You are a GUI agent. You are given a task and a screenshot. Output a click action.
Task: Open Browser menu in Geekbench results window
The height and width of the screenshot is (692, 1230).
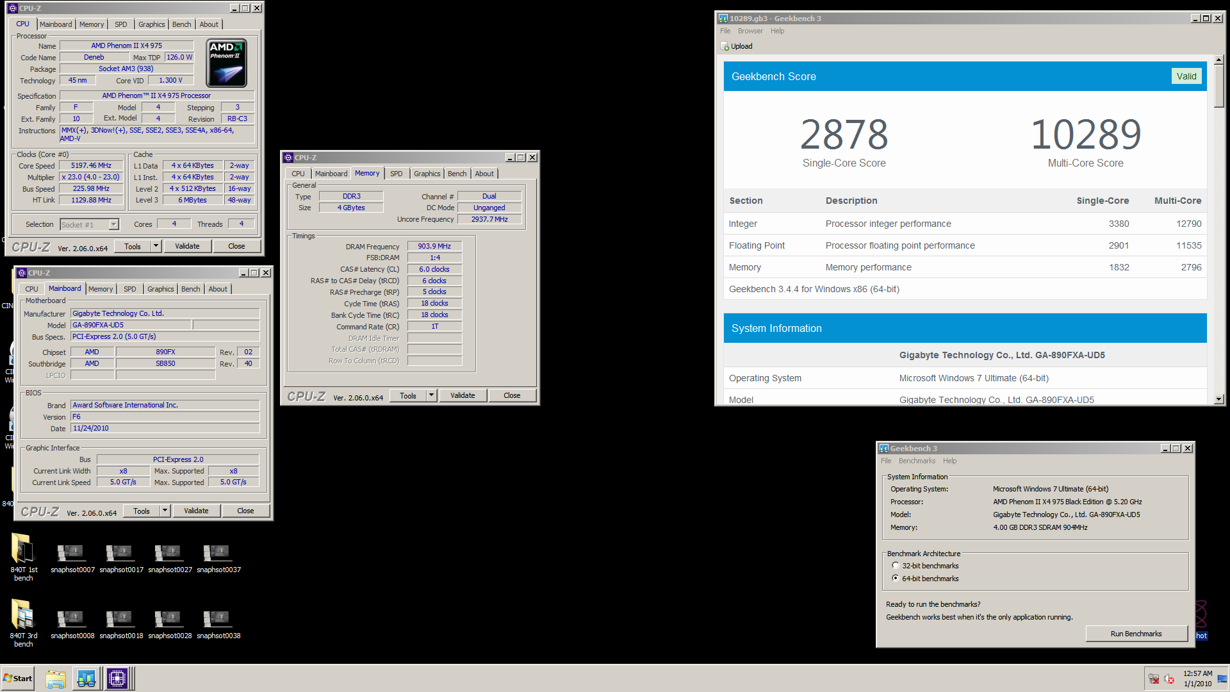click(x=750, y=31)
